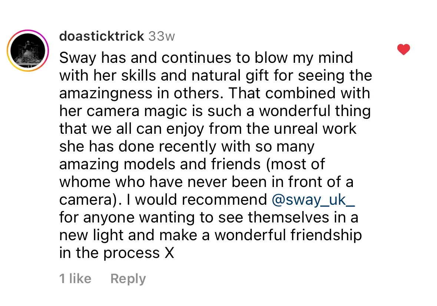This screenshot has width=437, height=306.
Task: Click the closing text in the process X
Action: click(116, 253)
